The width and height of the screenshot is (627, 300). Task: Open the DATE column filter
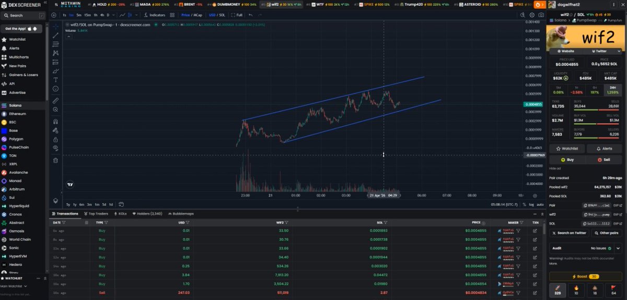click(x=64, y=222)
